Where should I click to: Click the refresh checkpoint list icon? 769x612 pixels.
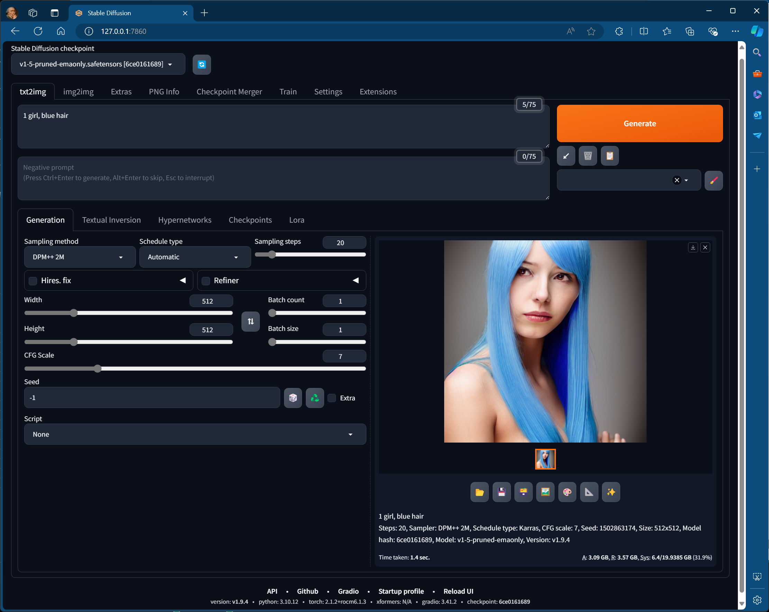pos(202,65)
